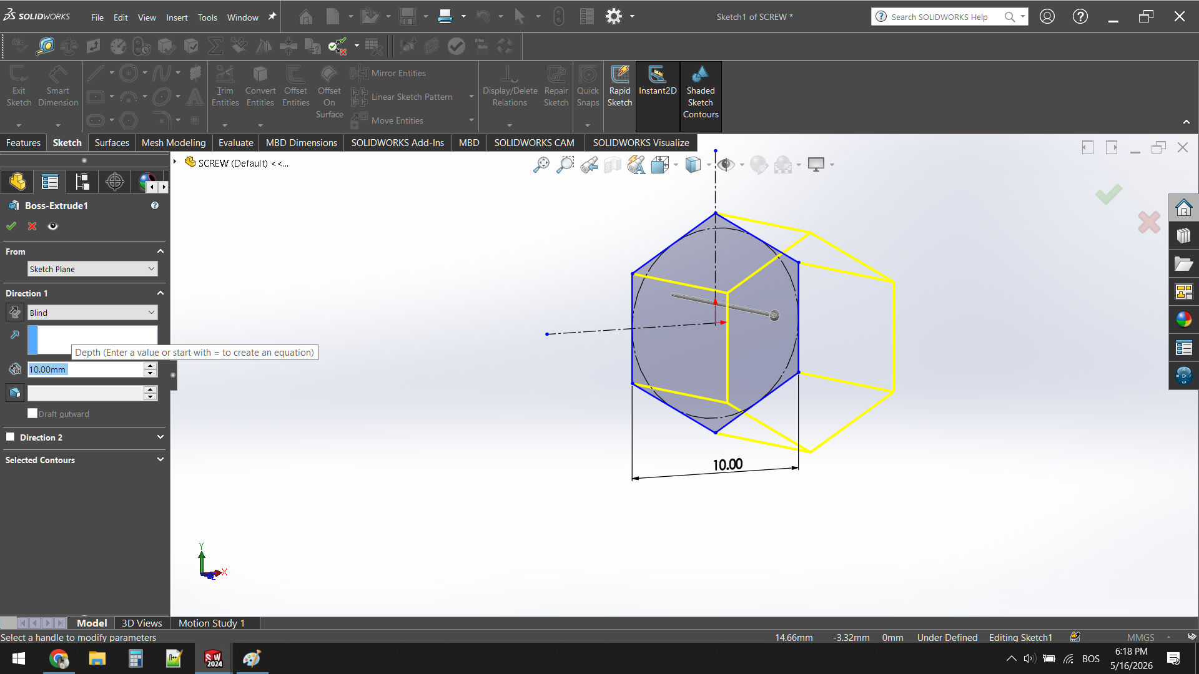
Task: Open the Hide/Show Items eye icon
Action: pos(726,165)
